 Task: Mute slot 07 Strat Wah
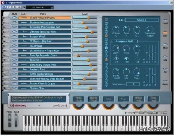coord(14,46)
